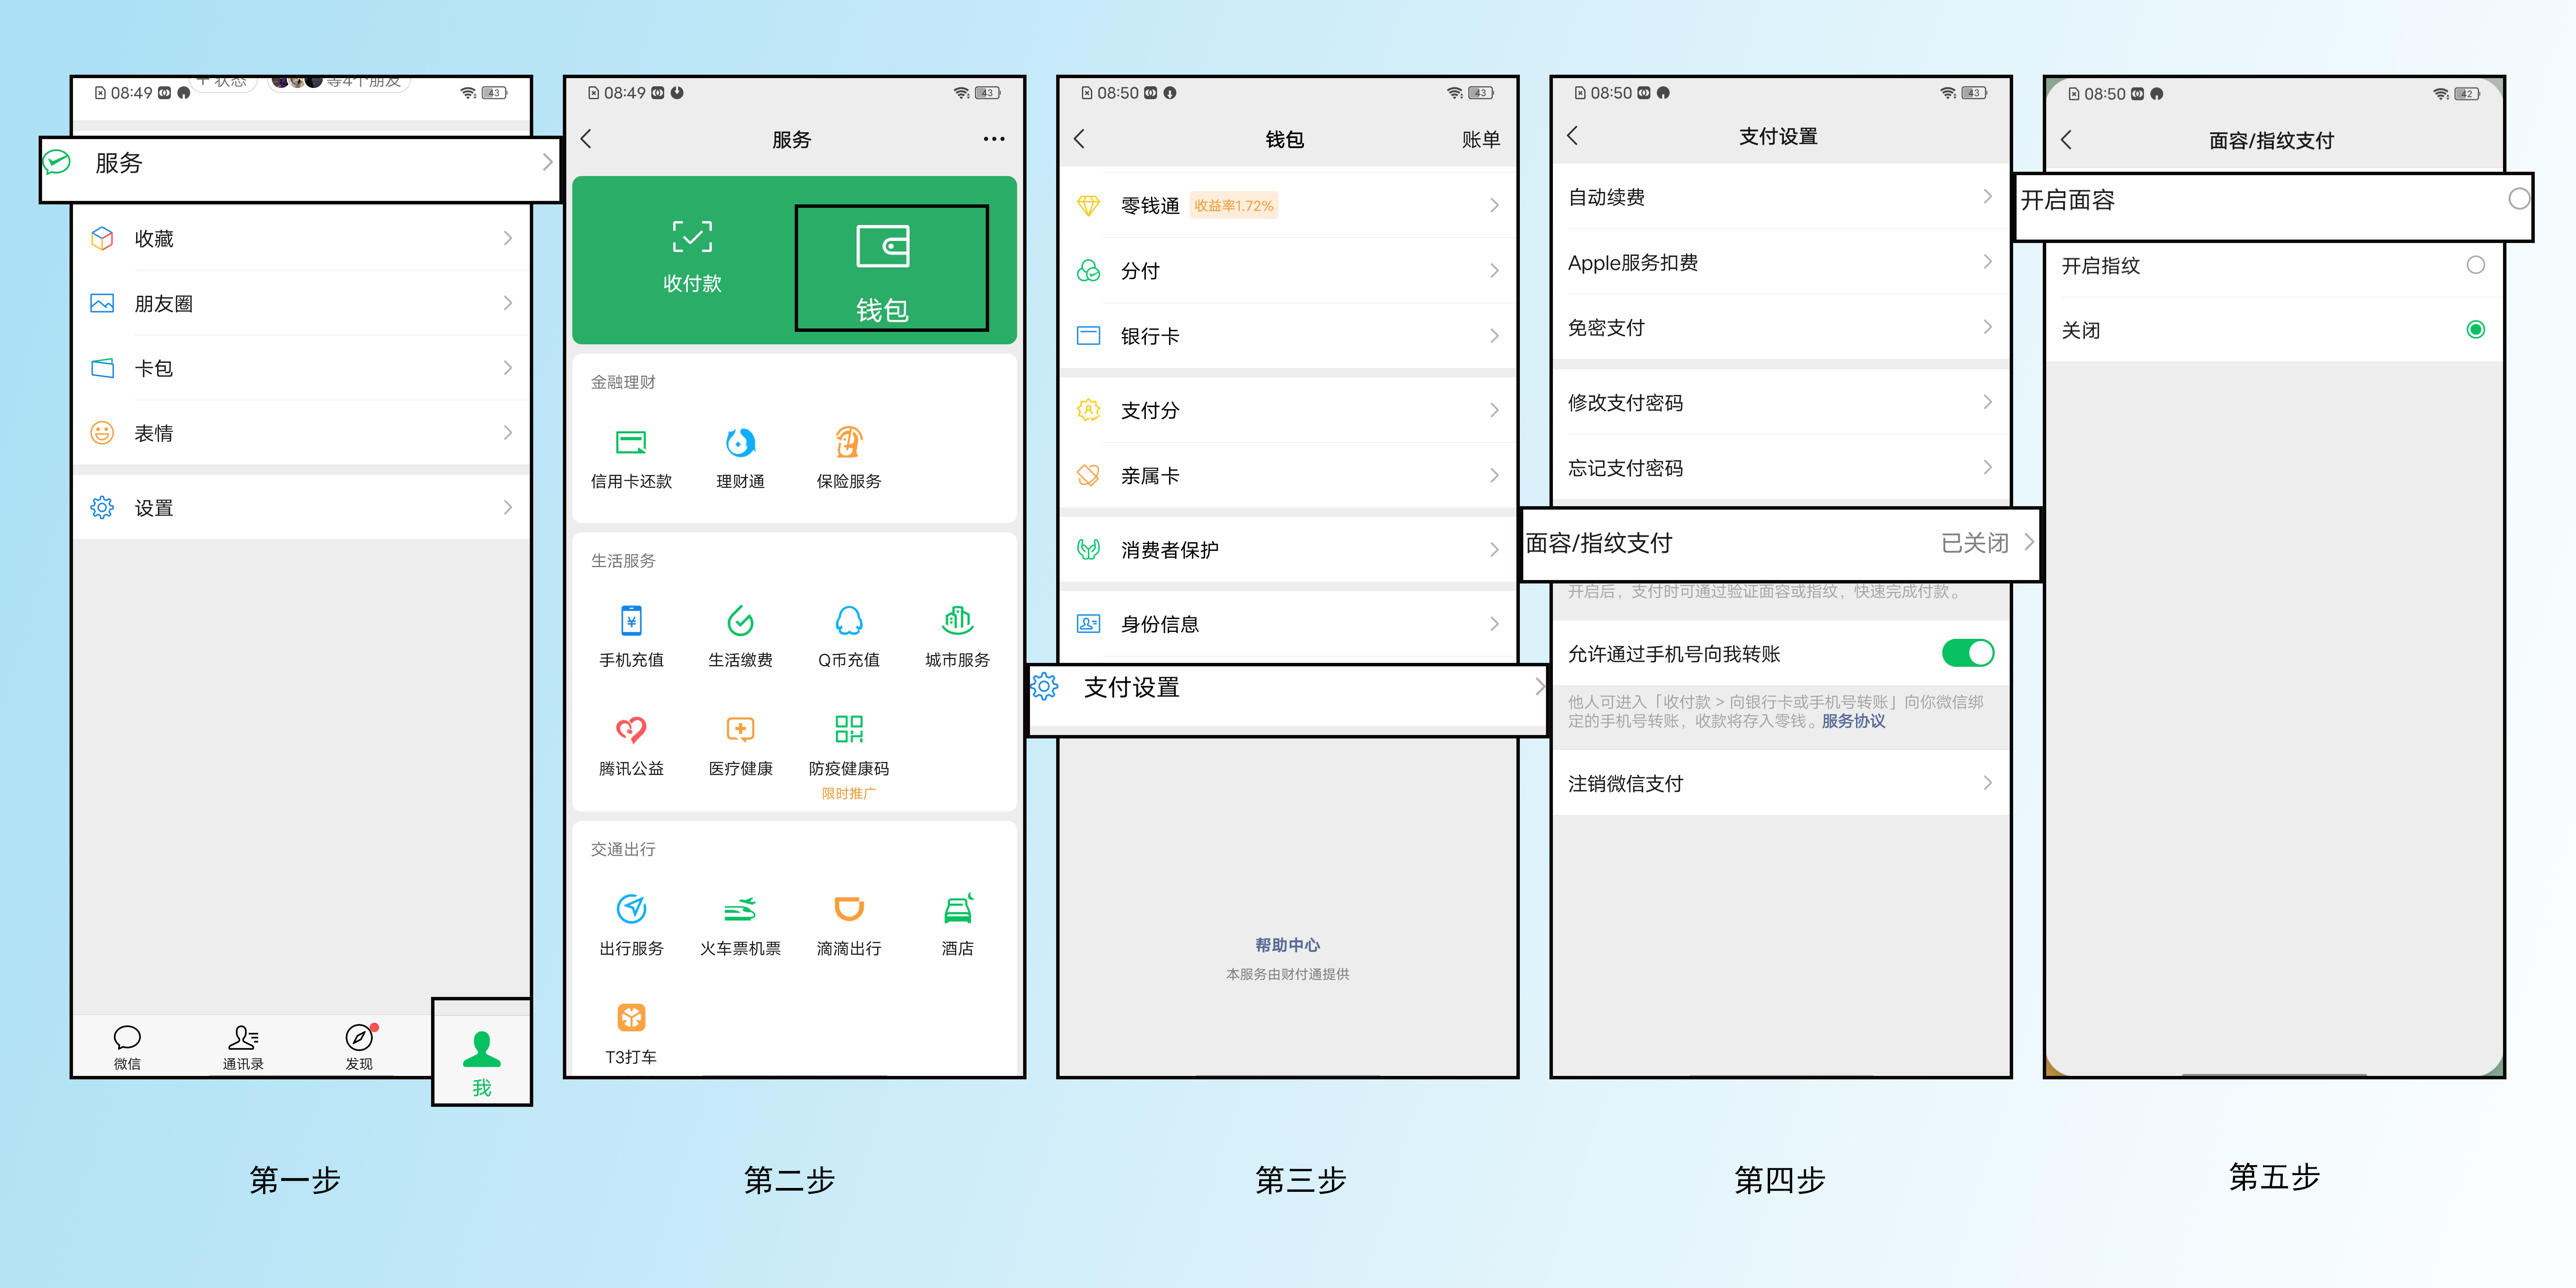Image resolution: width=2576 pixels, height=1288 pixels.
Task: Select the 开启指纹 radio option
Action: pos(2475,265)
